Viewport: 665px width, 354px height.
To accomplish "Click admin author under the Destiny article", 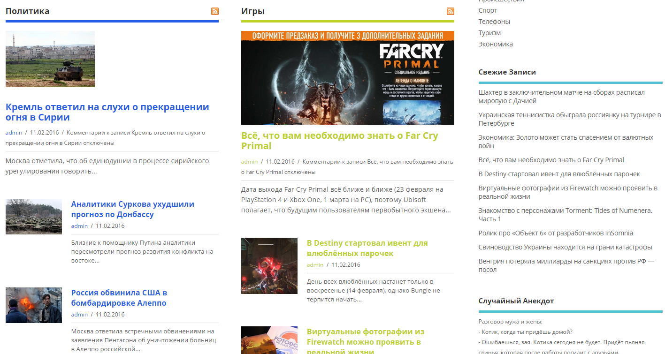I will tap(315, 265).
